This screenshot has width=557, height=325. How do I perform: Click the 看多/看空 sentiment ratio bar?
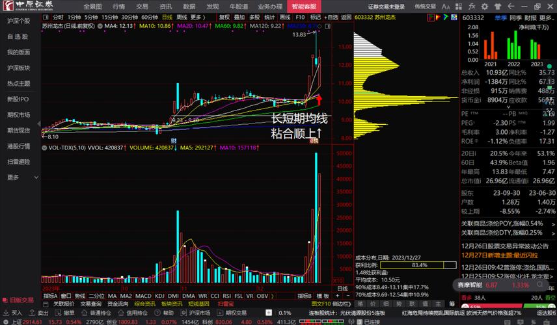(x=508, y=307)
